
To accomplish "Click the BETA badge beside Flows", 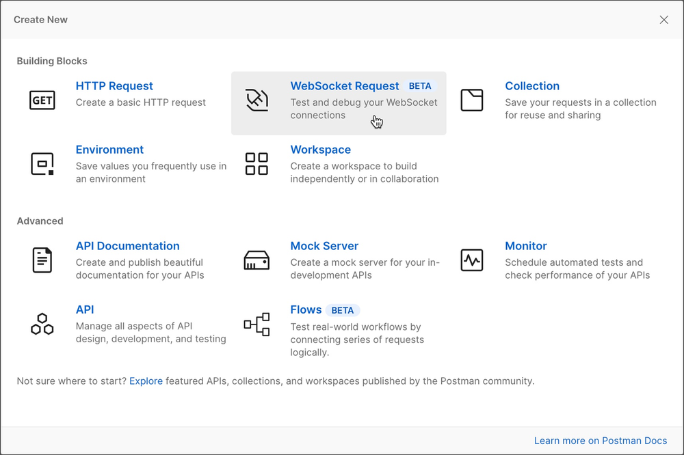I will (343, 309).
